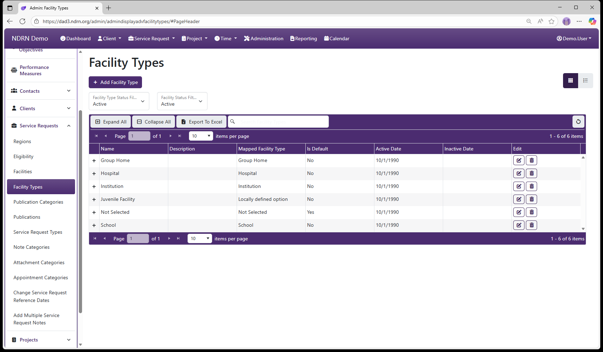The width and height of the screenshot is (603, 352).
Task: Click top pager page number field
Action: pos(139,136)
